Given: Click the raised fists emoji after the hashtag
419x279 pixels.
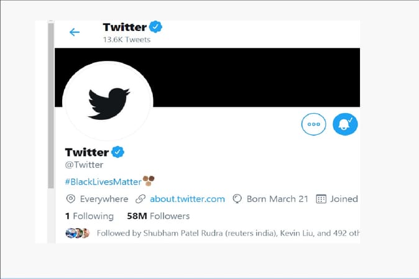Looking at the screenshot, I should point(148,180).
